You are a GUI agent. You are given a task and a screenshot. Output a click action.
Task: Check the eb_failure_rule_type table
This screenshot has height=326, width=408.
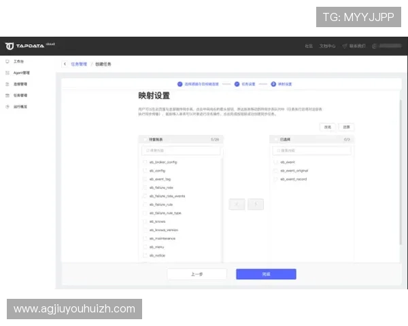tap(145, 213)
